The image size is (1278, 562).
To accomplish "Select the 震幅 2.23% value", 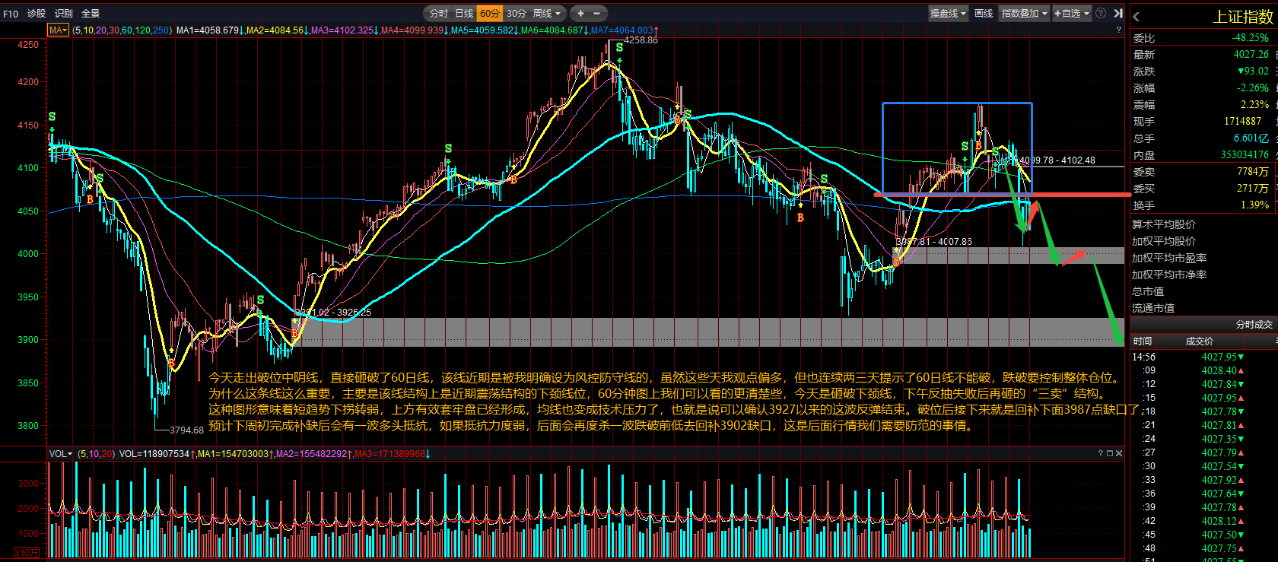I will click(1255, 104).
